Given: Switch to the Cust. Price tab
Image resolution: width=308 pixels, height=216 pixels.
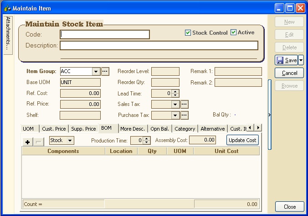Looking at the screenshot, I should point(54,129).
